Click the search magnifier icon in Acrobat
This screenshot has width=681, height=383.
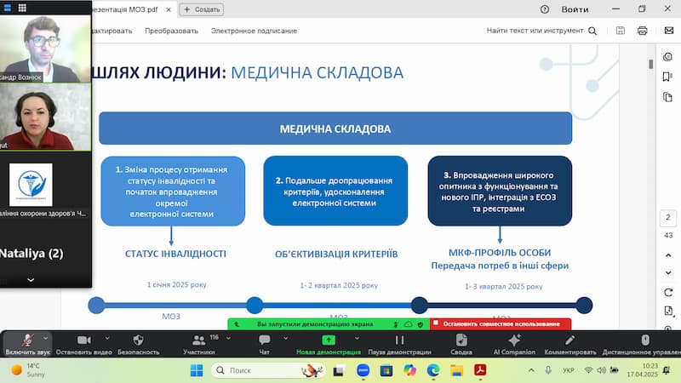tap(592, 31)
